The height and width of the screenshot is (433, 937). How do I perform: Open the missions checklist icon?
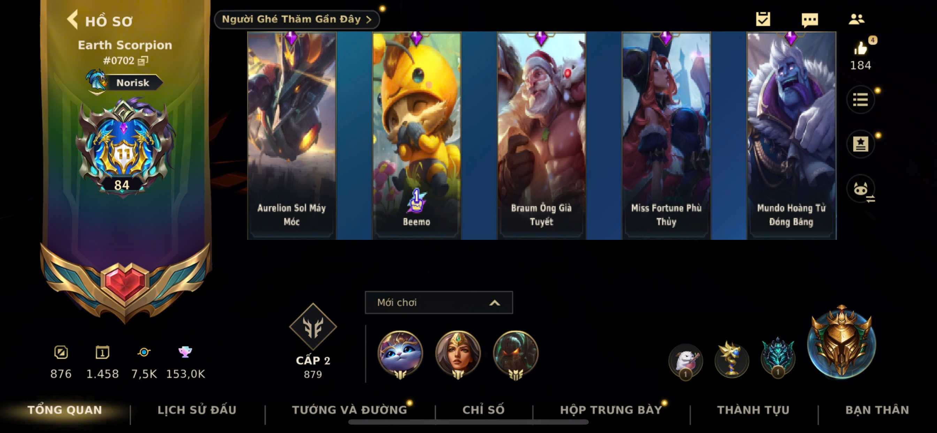[763, 19]
